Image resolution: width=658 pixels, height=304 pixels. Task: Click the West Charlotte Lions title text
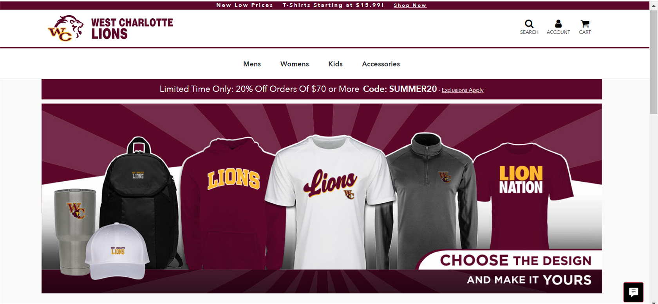click(x=132, y=29)
